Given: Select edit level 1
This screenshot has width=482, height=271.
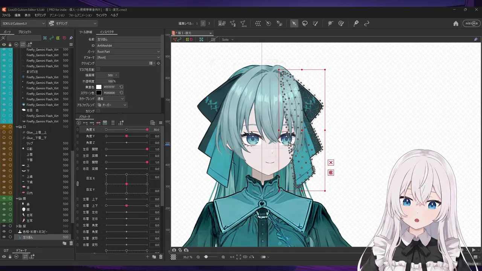Looking at the screenshot, I should 197,23.
